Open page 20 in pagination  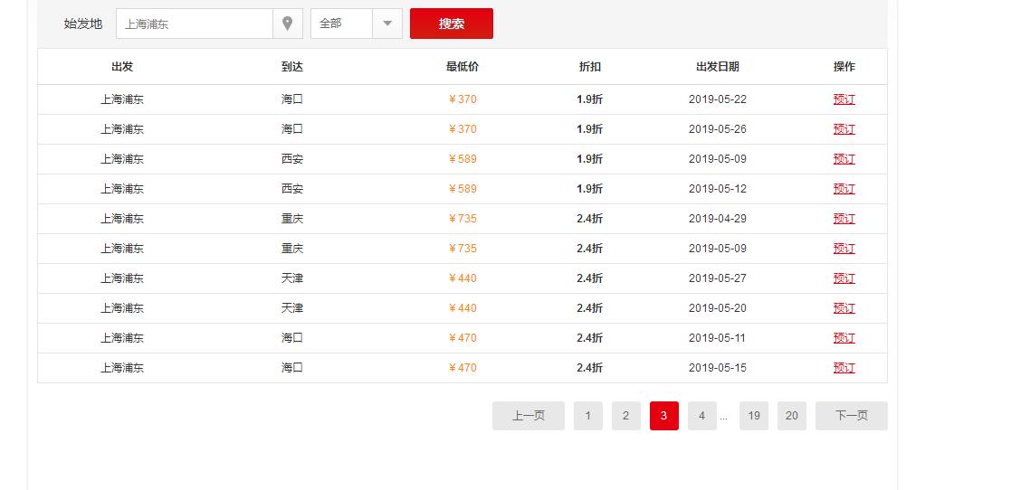[x=792, y=416]
